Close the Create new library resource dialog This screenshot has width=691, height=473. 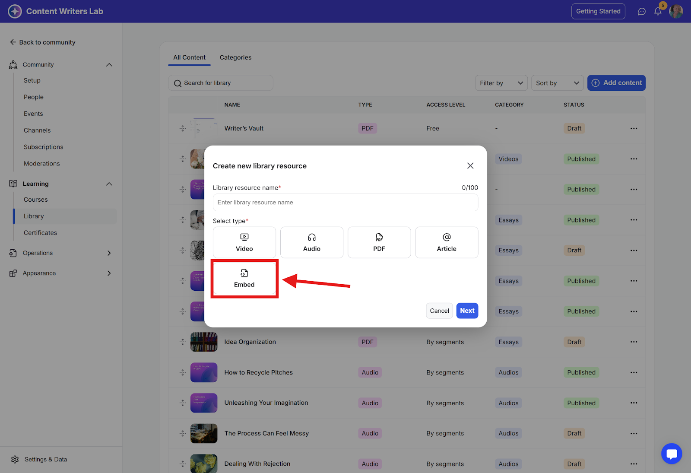(470, 166)
